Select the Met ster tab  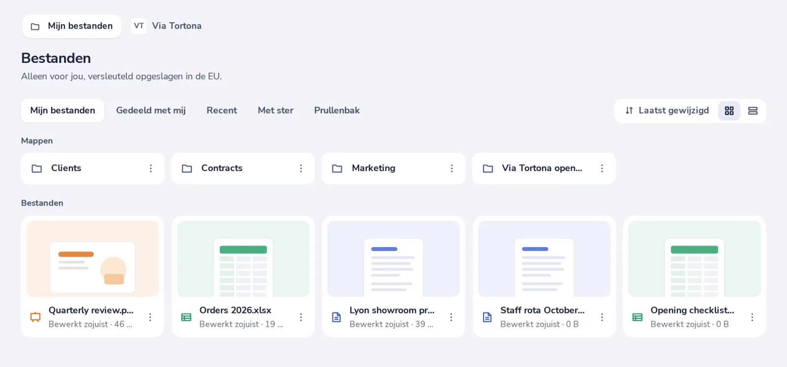[x=275, y=111]
